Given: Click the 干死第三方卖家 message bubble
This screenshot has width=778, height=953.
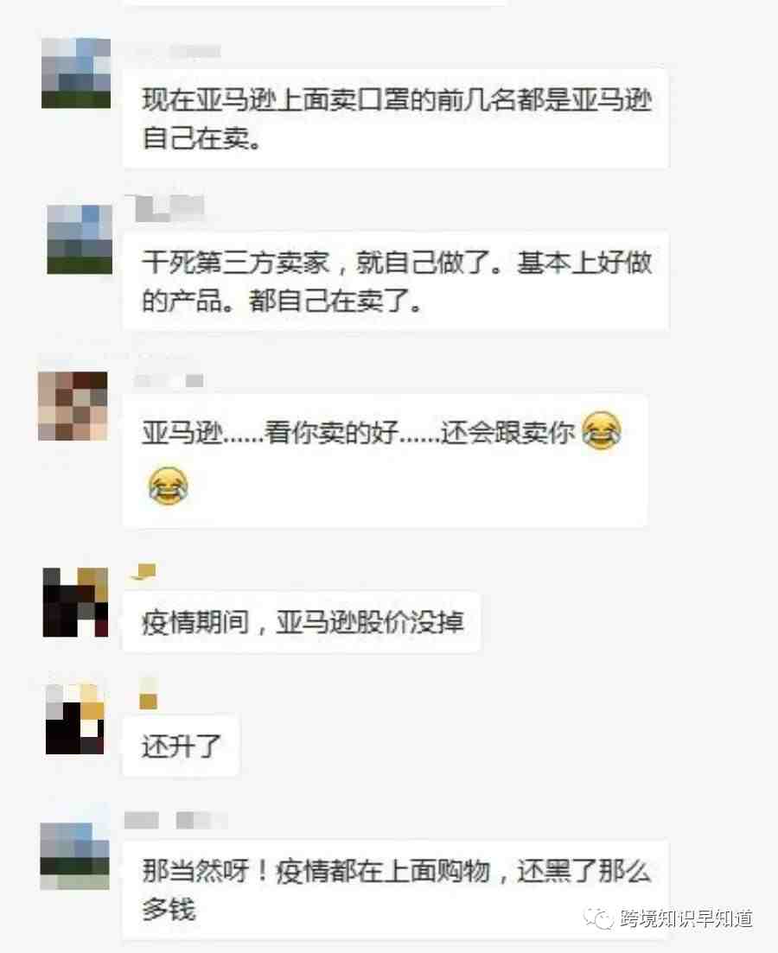Looking at the screenshot, I should [395, 282].
